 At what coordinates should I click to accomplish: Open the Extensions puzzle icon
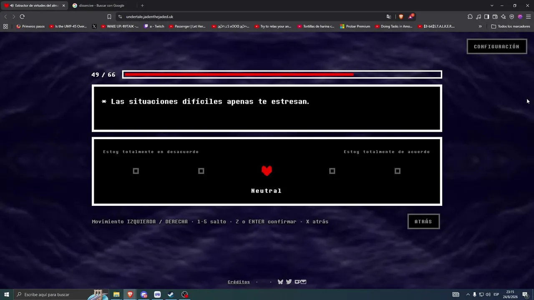(x=470, y=17)
